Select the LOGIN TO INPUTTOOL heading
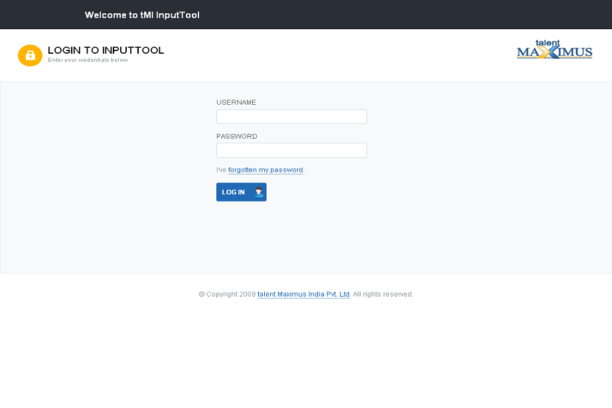 (106, 50)
